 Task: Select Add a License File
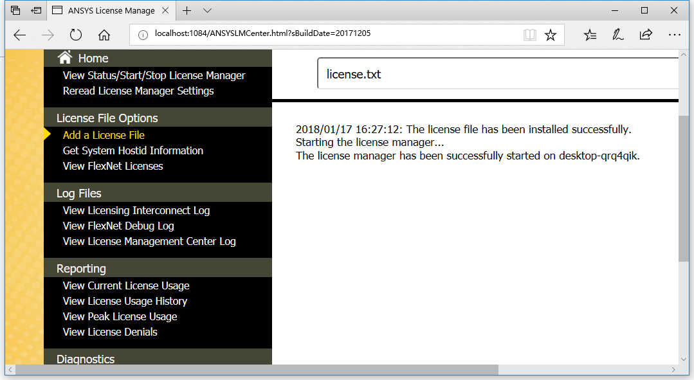104,136
